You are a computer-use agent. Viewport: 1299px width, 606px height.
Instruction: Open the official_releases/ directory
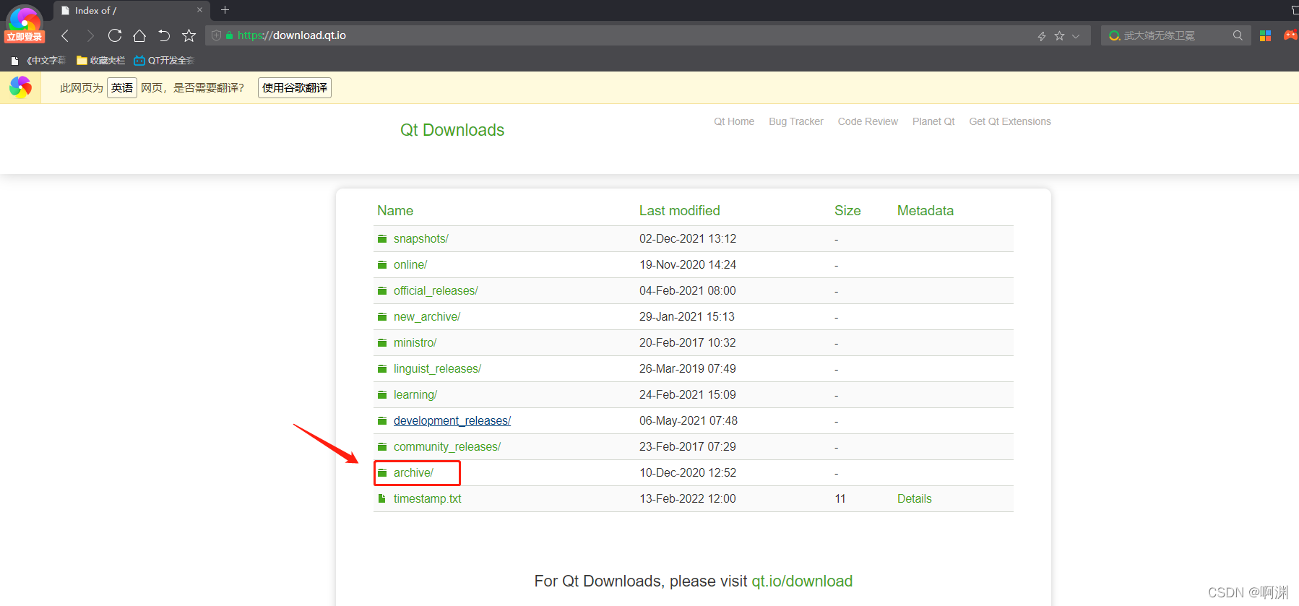click(x=436, y=291)
